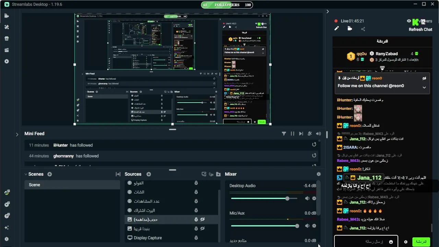Open RanyZabad in chat leaderboard
The image size is (439, 247).
(387, 54)
